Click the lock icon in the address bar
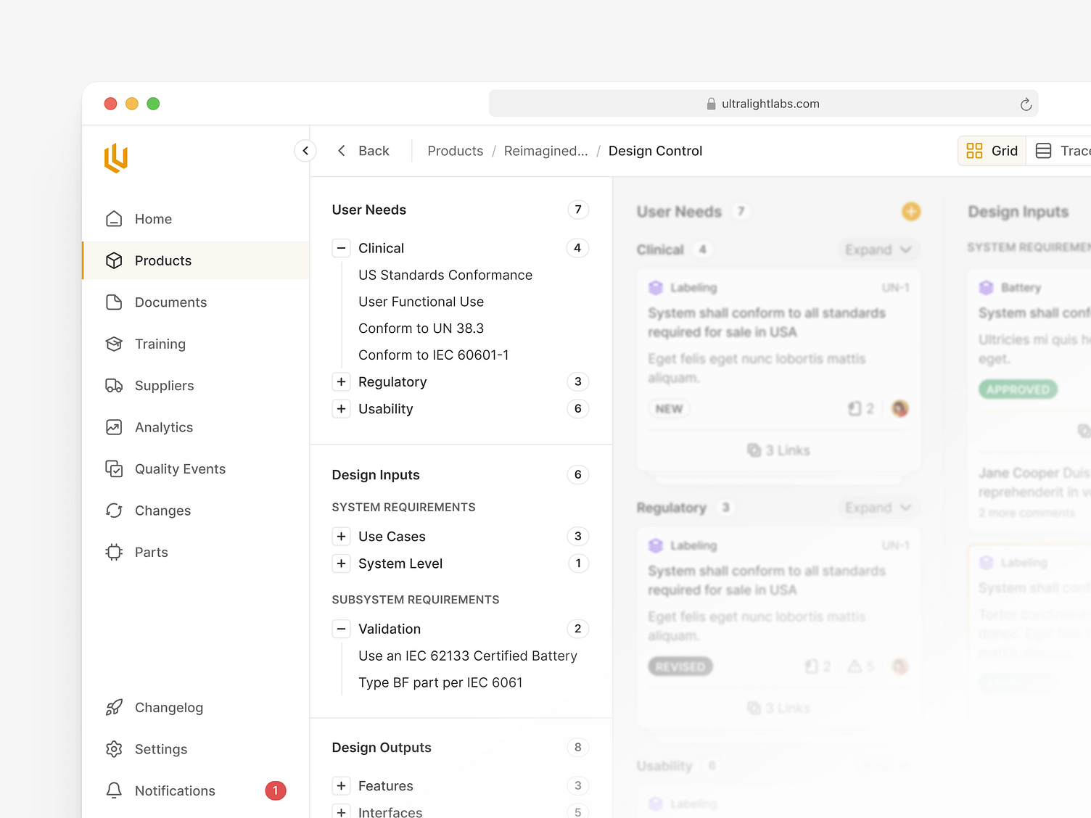 click(x=711, y=104)
